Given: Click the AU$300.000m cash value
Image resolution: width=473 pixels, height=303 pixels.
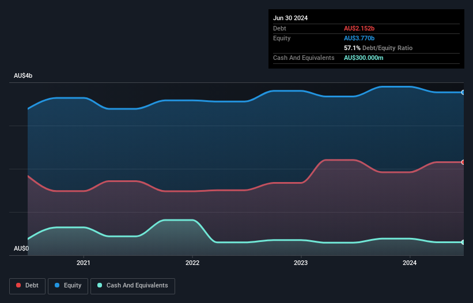Looking at the screenshot, I should point(364,58).
